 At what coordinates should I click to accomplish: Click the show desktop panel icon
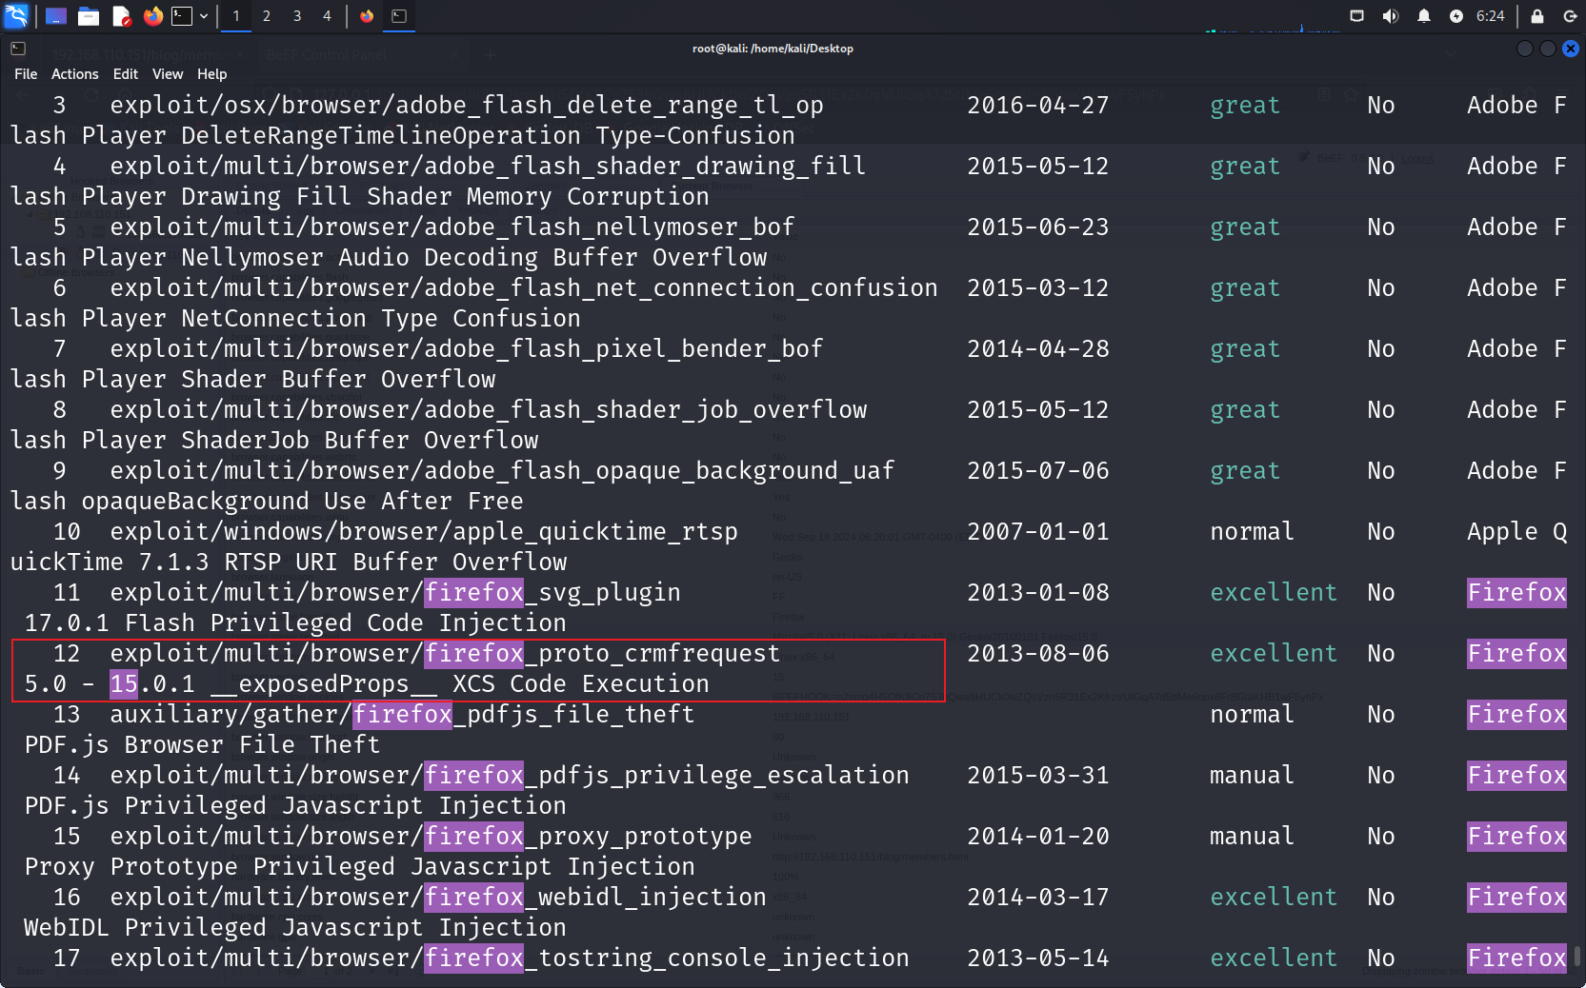point(56,15)
